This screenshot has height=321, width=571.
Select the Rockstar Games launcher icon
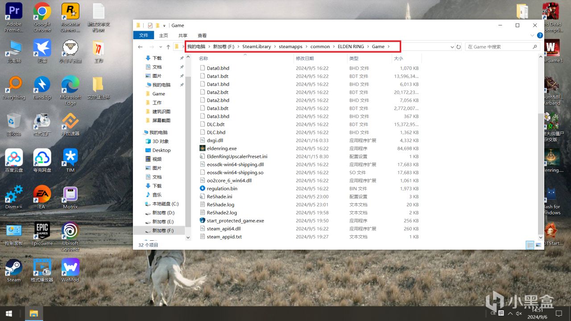tap(70, 17)
